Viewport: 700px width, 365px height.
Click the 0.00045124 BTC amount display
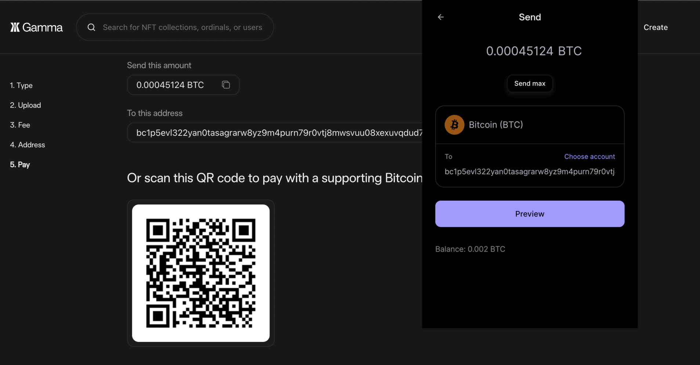click(x=533, y=51)
